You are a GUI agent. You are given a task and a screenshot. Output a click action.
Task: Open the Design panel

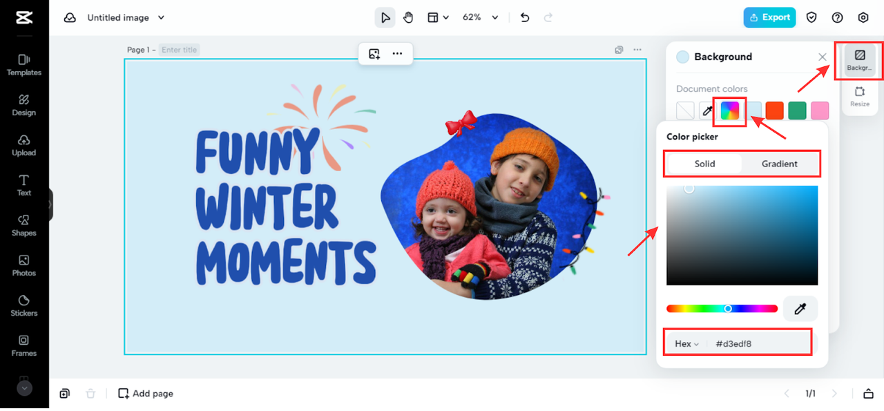pyautogui.click(x=24, y=105)
